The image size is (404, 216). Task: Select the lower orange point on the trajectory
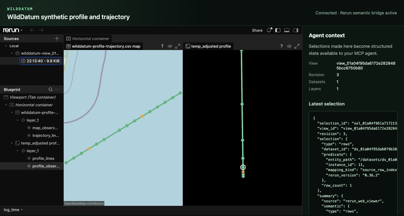[89, 149]
